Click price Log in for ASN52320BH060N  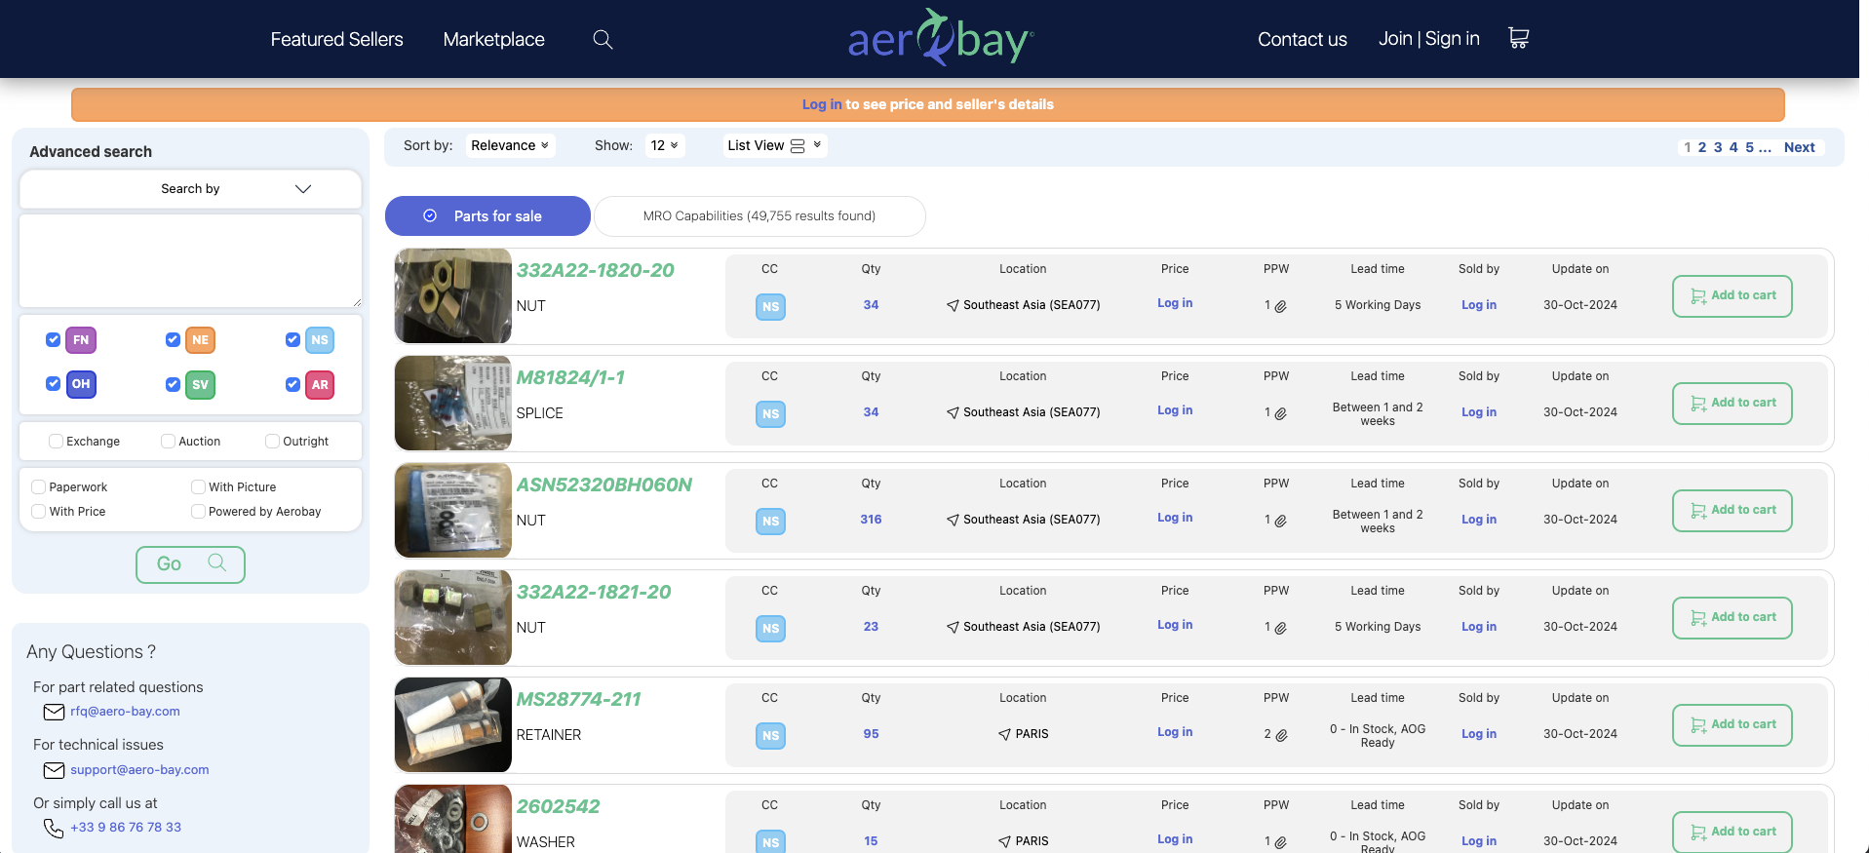click(1175, 518)
